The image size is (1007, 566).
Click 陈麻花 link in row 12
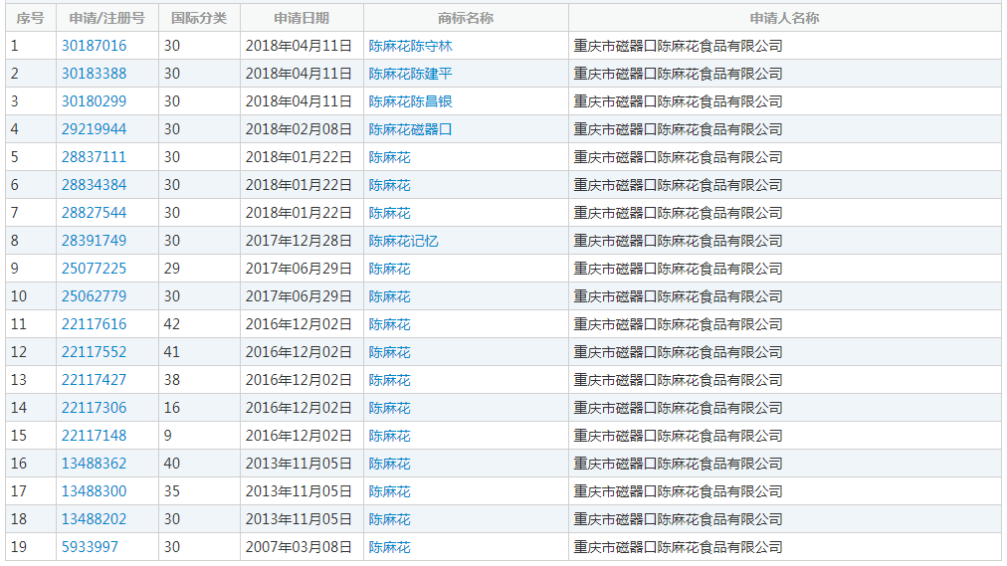click(389, 352)
